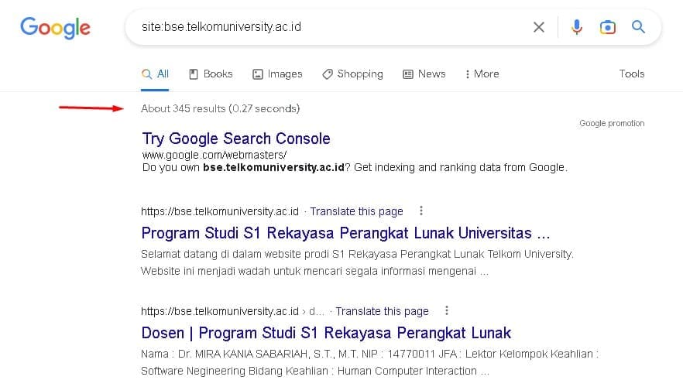Viewport: 683px width, 387px height.
Task: Click the Shopping tag icon
Action: pos(327,74)
